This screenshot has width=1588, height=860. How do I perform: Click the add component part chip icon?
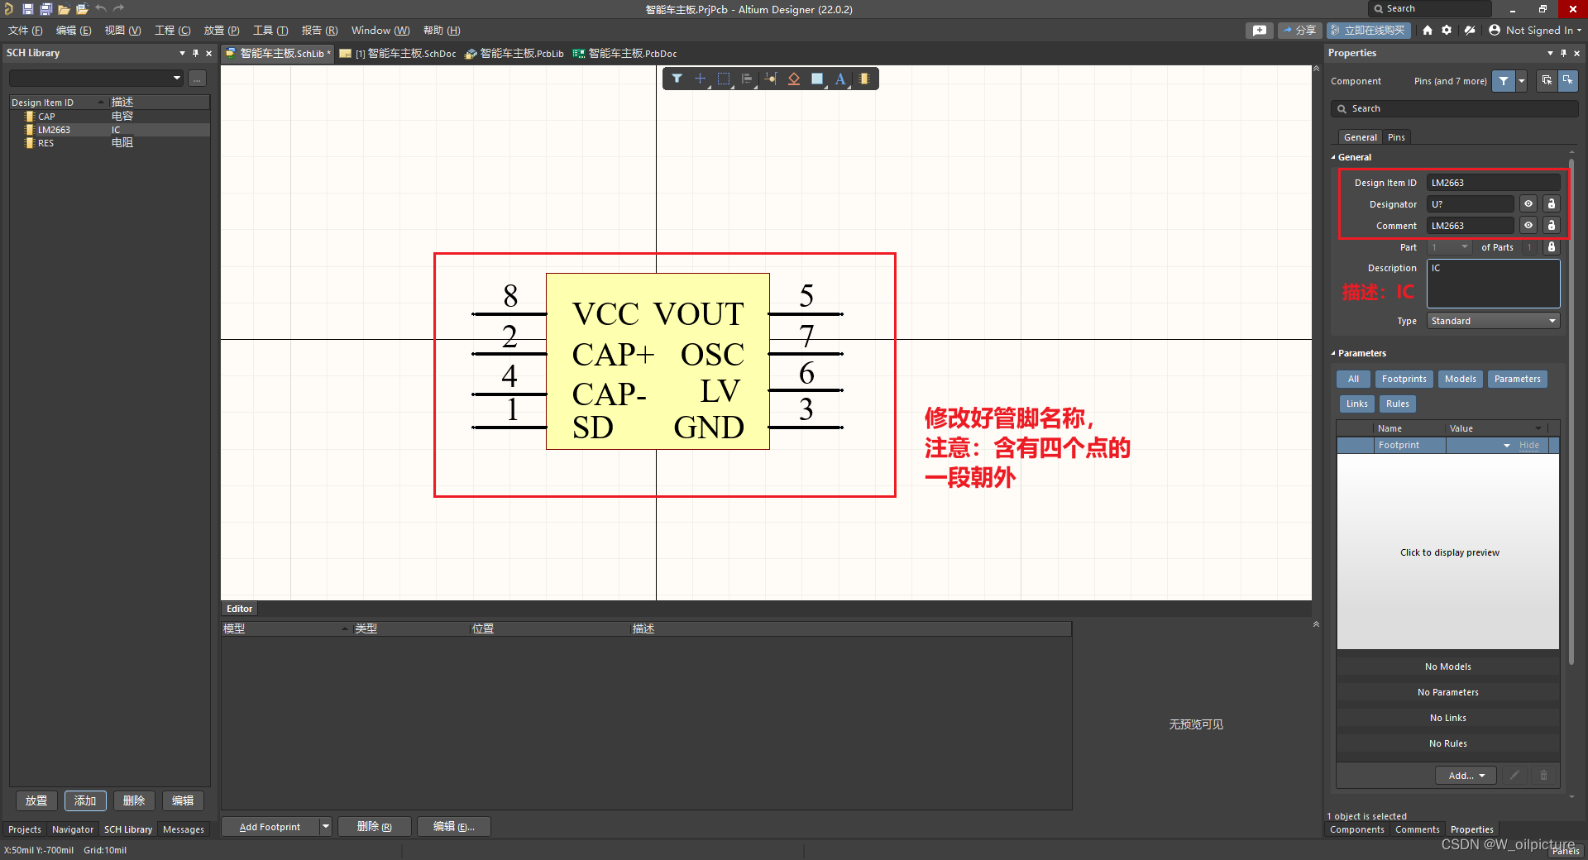click(x=864, y=79)
